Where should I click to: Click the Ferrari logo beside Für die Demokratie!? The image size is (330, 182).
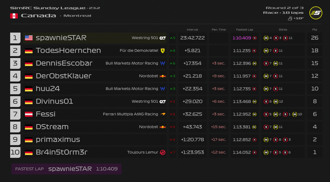tap(163, 51)
